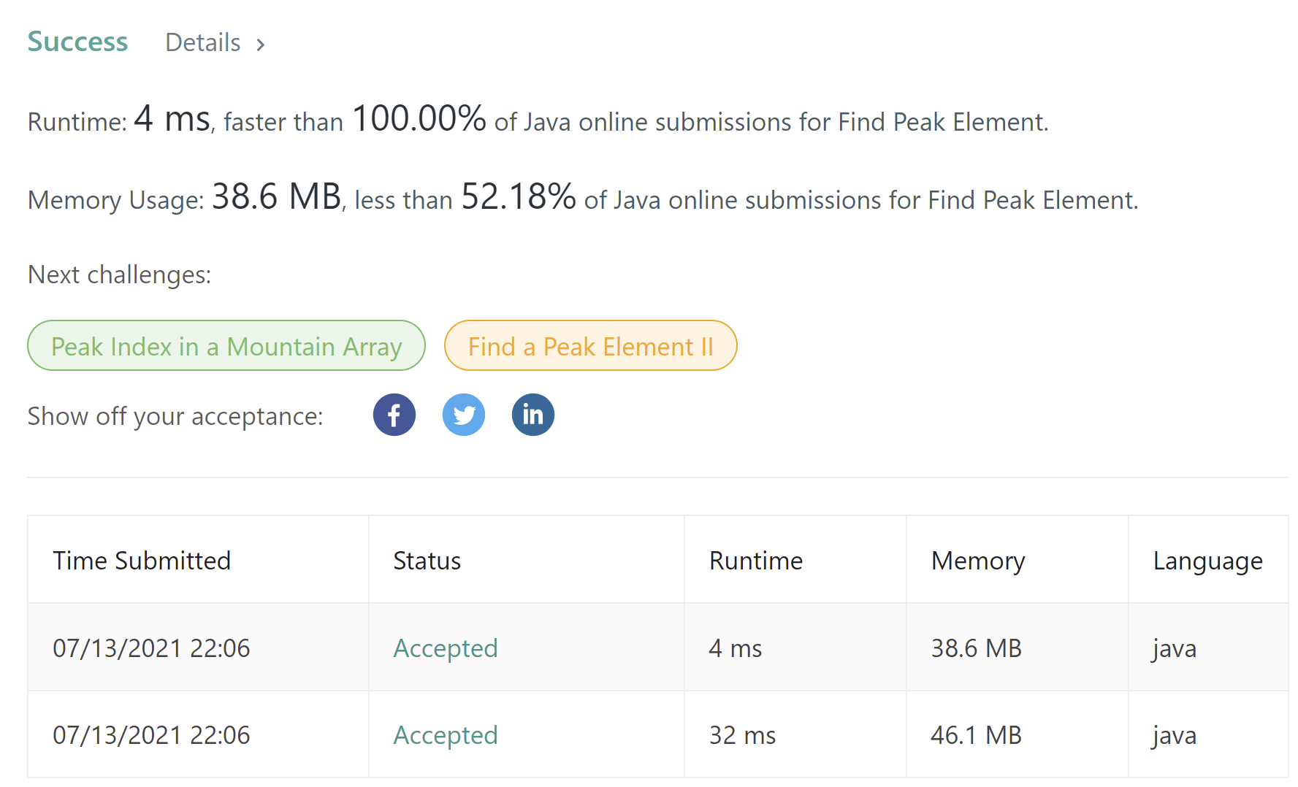Screen dimensions: 1298x787
Task: Open the Accepted submission with 32 ms runtime
Action: click(x=446, y=735)
